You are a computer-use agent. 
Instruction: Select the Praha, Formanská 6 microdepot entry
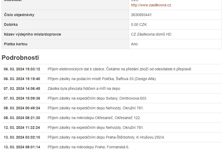pyautogui.click(x=88, y=147)
